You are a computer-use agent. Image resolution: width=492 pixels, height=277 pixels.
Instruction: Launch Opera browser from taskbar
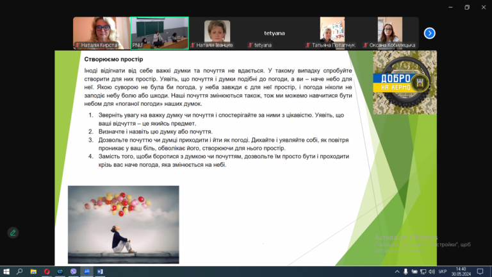(47, 271)
